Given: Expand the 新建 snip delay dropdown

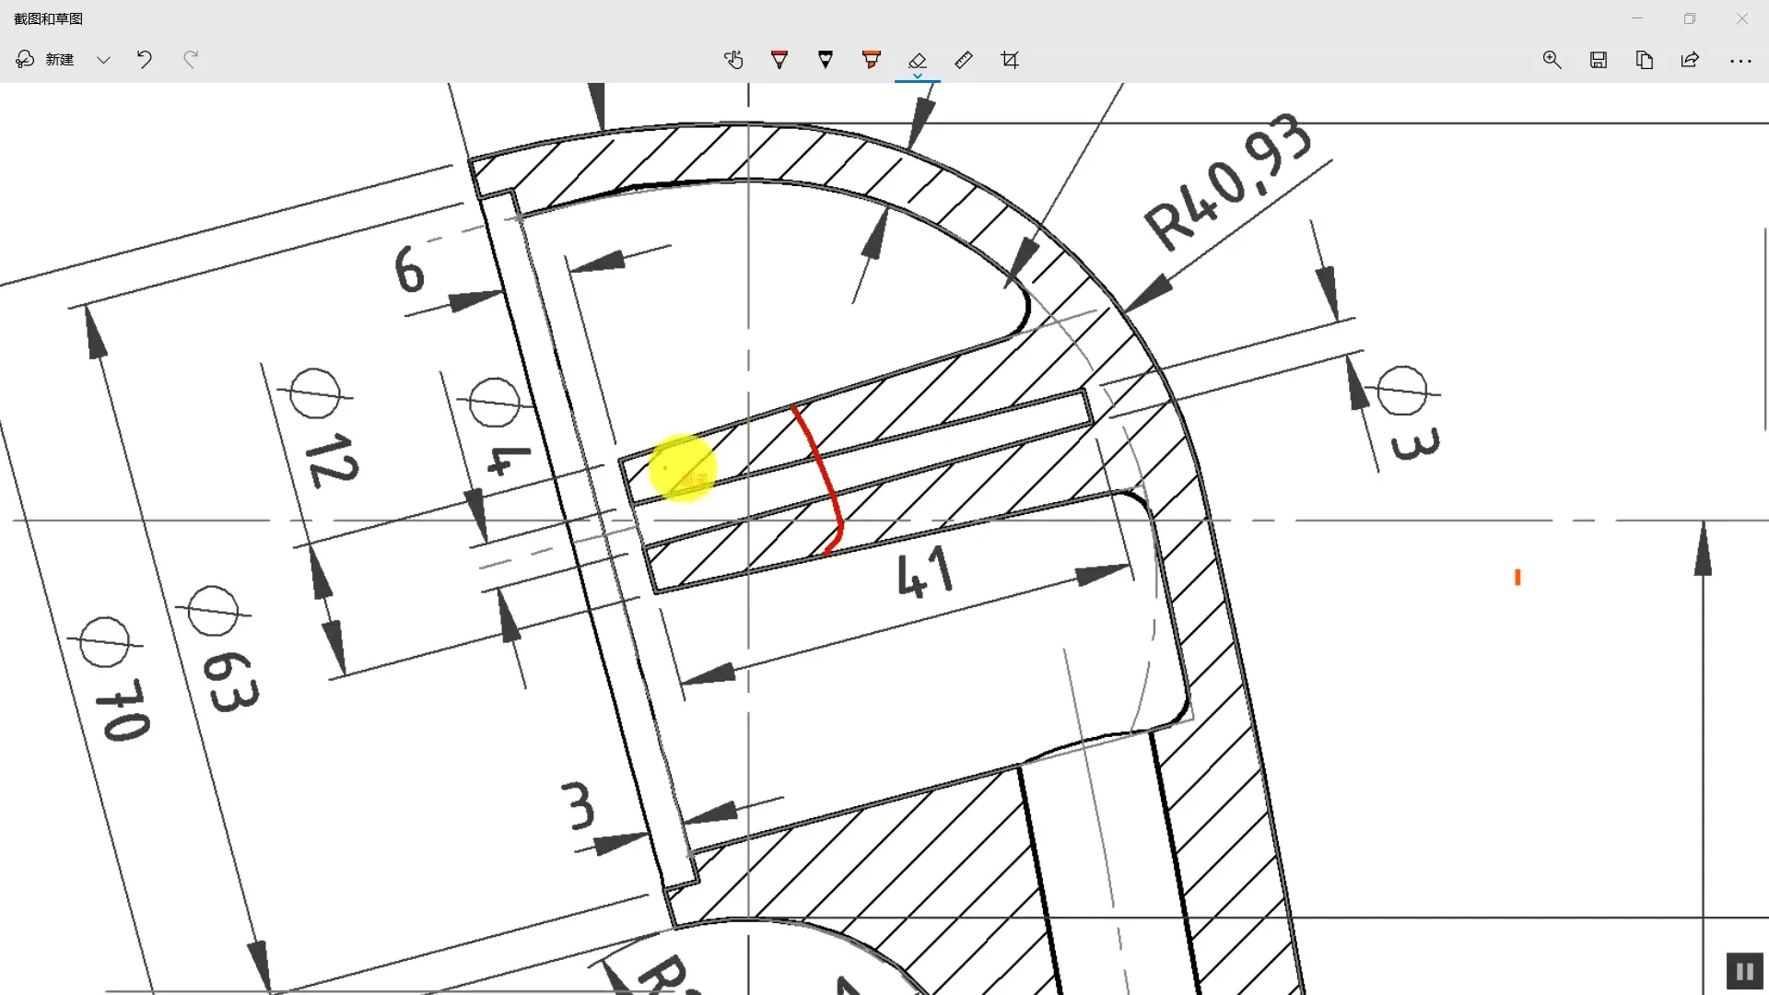Looking at the screenshot, I should 103,59.
